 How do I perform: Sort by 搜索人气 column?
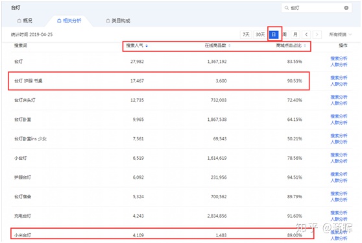[137, 45]
